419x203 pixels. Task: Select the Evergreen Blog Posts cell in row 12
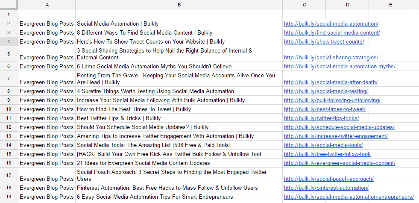point(47,127)
